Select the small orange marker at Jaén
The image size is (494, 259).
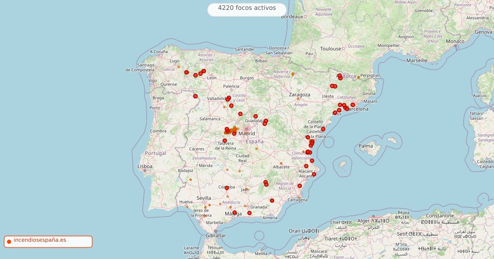pos(247,190)
